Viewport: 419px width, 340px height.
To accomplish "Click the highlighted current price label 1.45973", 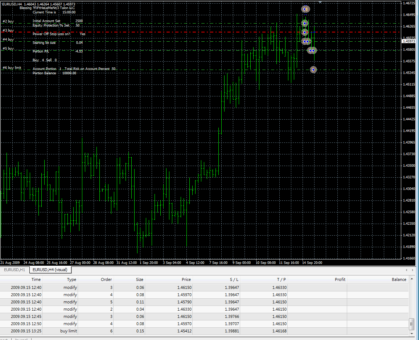I will click(409, 41).
